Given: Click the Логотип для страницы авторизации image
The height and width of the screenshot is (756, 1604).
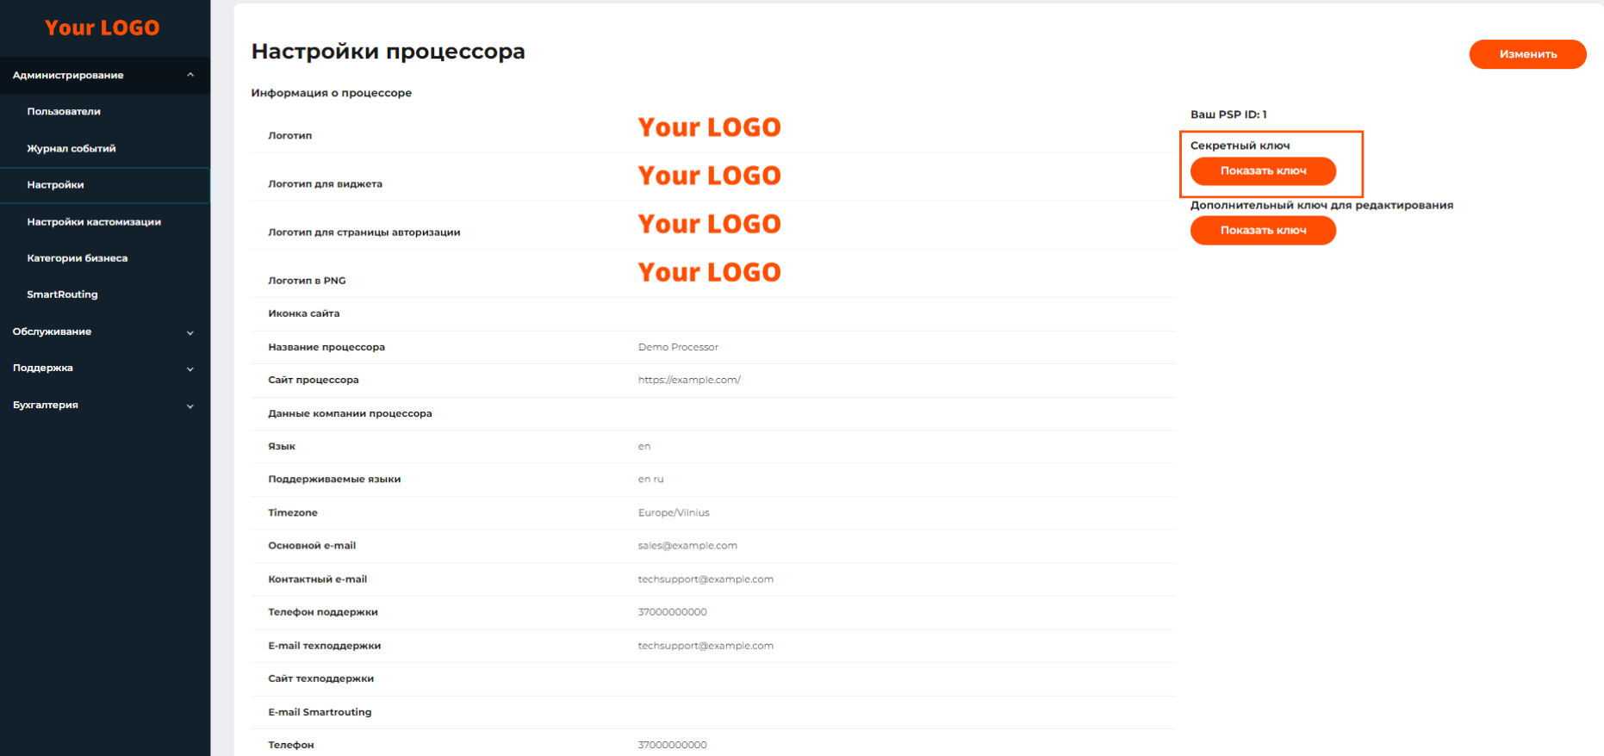Looking at the screenshot, I should (709, 224).
